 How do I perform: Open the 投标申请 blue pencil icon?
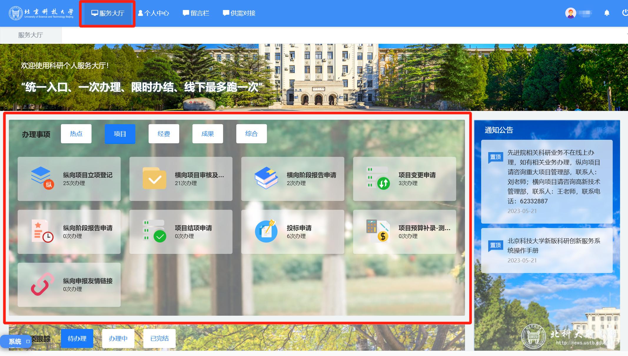[266, 231]
